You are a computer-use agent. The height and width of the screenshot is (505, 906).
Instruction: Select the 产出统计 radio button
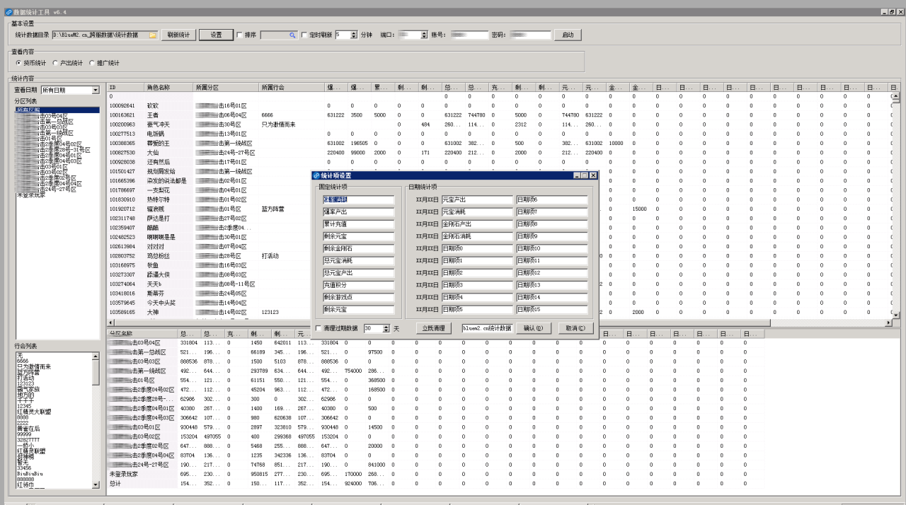click(55, 63)
